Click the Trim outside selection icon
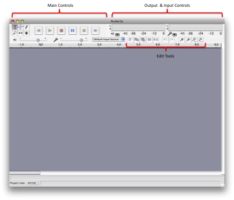The image size is (234, 200). click(149, 40)
